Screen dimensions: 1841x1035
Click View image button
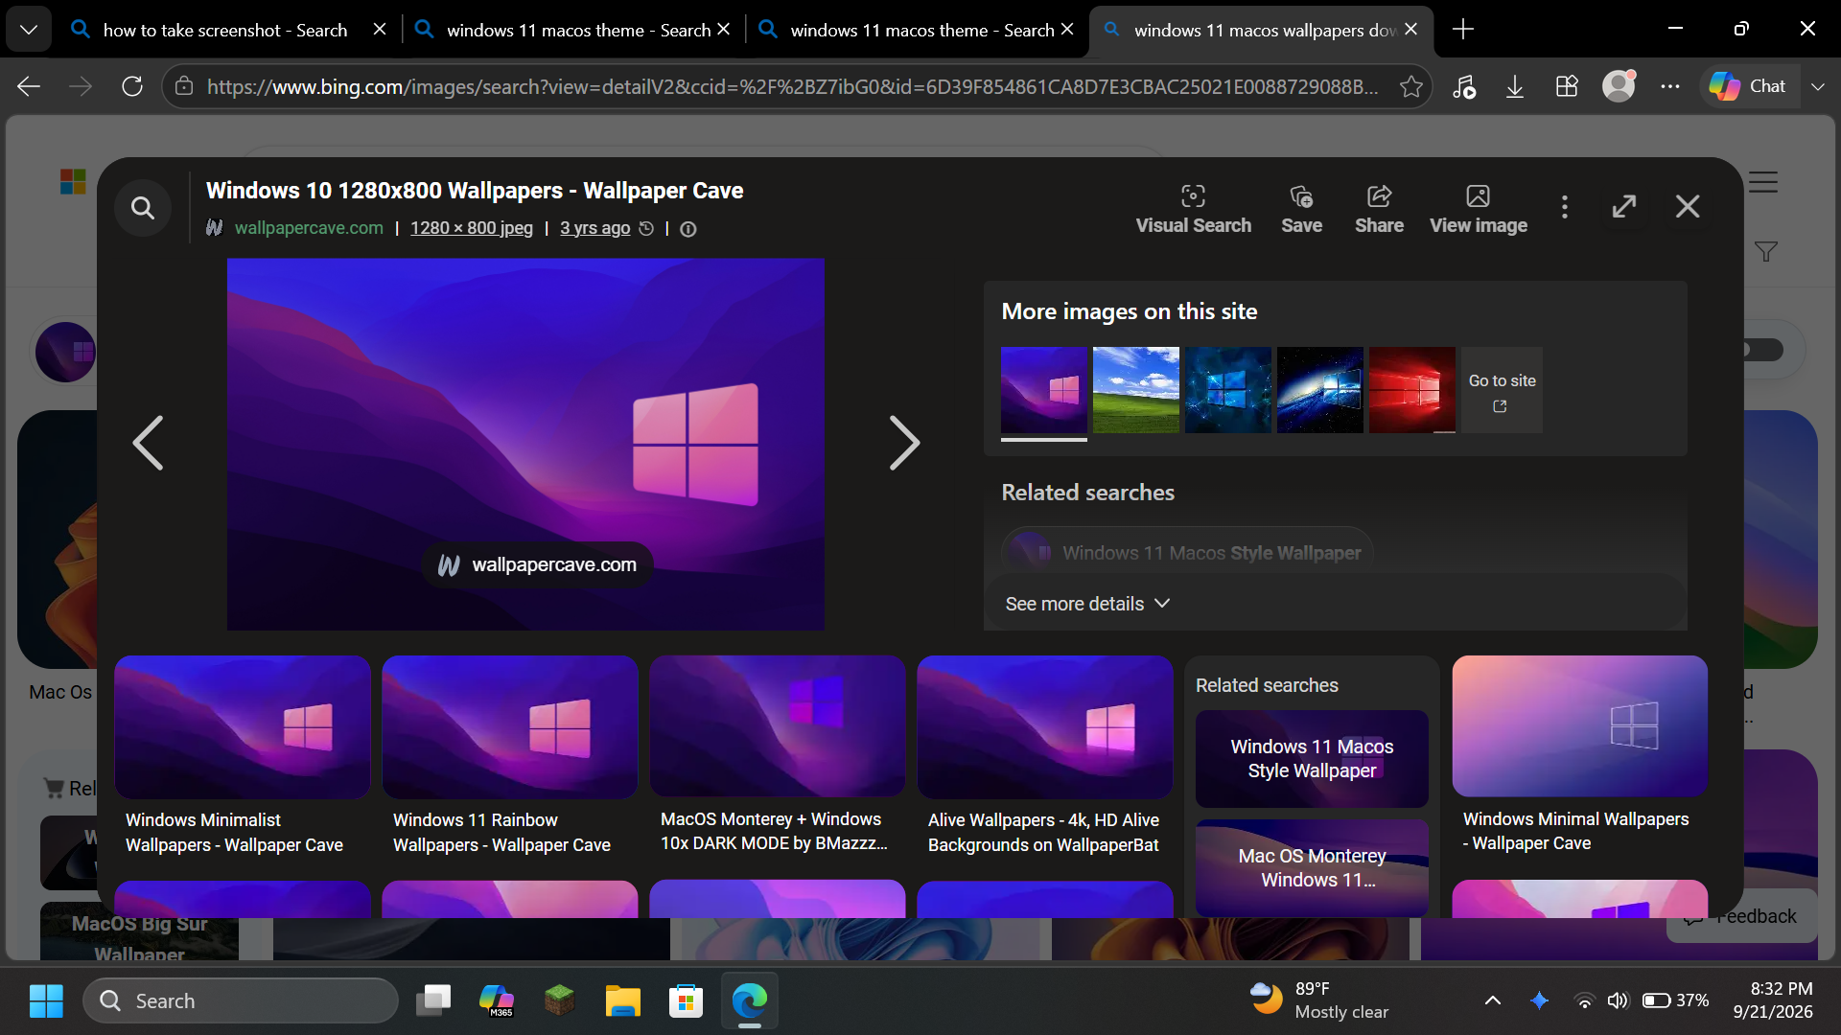(1479, 209)
